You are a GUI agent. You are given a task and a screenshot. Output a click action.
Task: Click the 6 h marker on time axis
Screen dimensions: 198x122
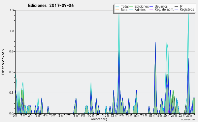(x=60, y=115)
